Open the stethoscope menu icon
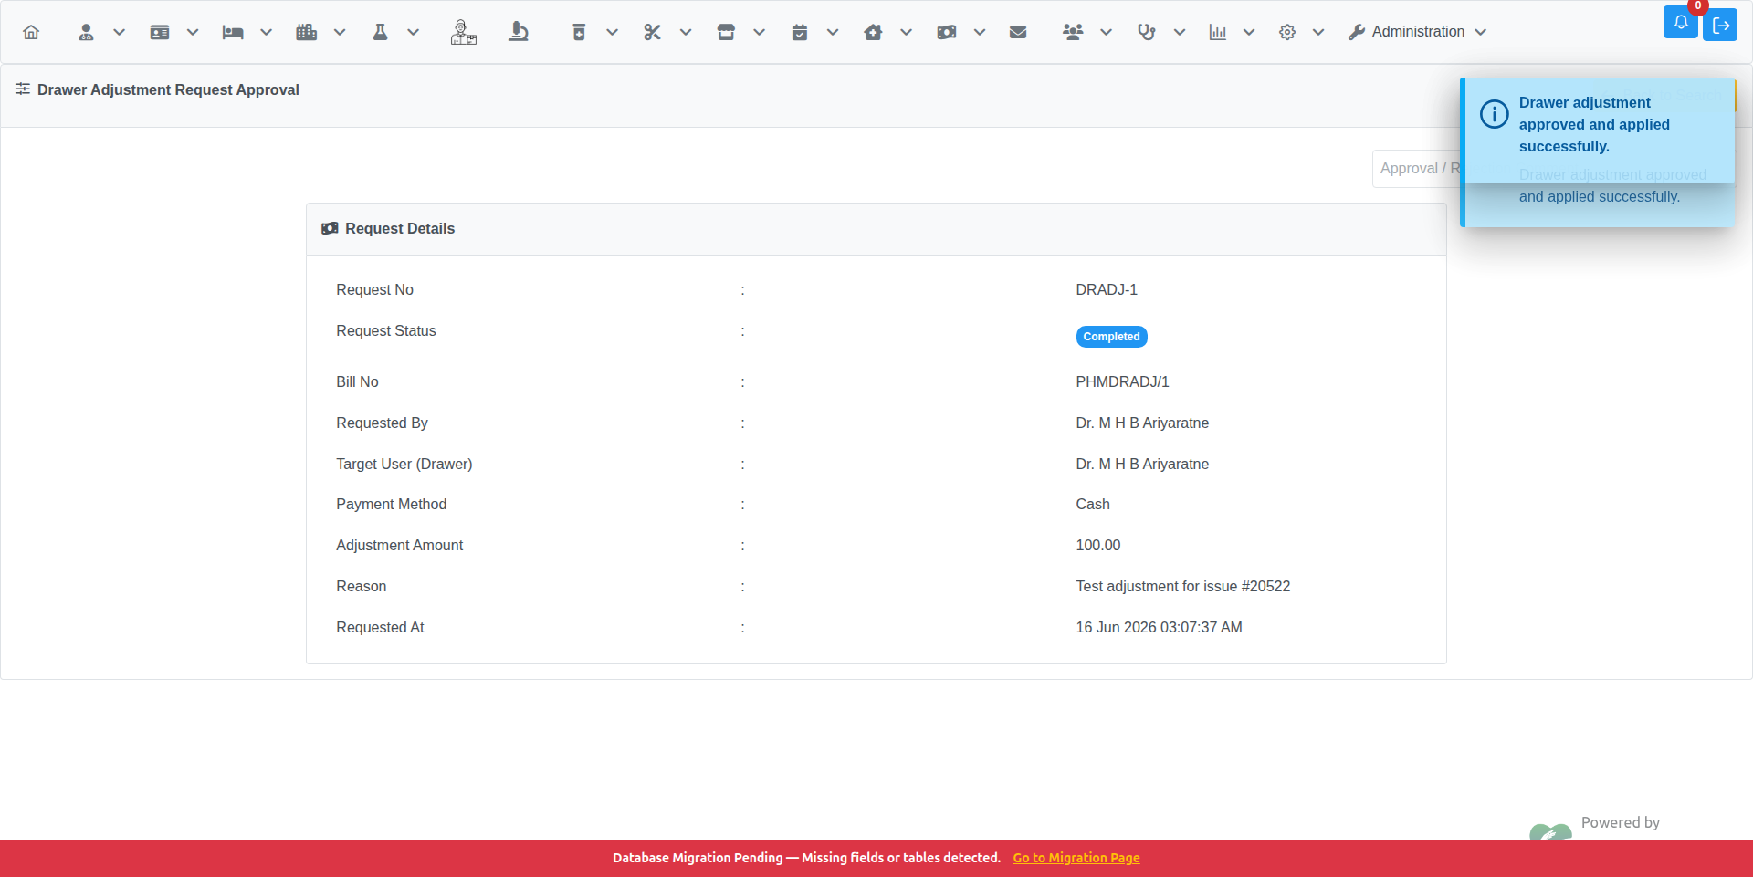Viewport: 1753px width, 877px height. pos(1147,32)
